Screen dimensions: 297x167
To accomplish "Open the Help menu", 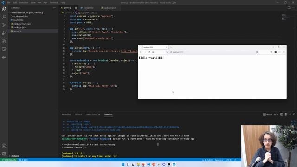I will point(63,3).
